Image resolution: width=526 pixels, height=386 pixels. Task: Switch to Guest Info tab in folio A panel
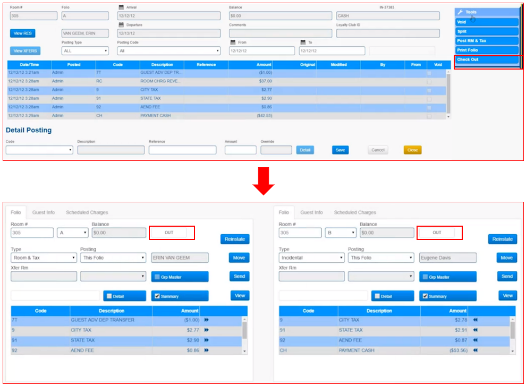click(x=44, y=212)
